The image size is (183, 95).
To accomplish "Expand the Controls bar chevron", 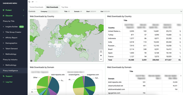I will point(181,11).
